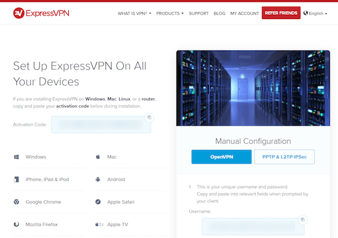
Task: Expand the Products dropdown menu
Action: point(170,14)
